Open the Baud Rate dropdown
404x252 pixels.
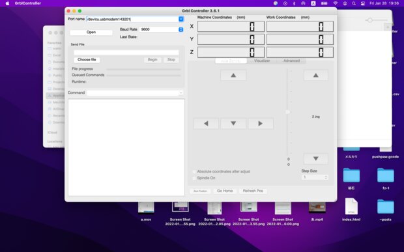pos(181,29)
